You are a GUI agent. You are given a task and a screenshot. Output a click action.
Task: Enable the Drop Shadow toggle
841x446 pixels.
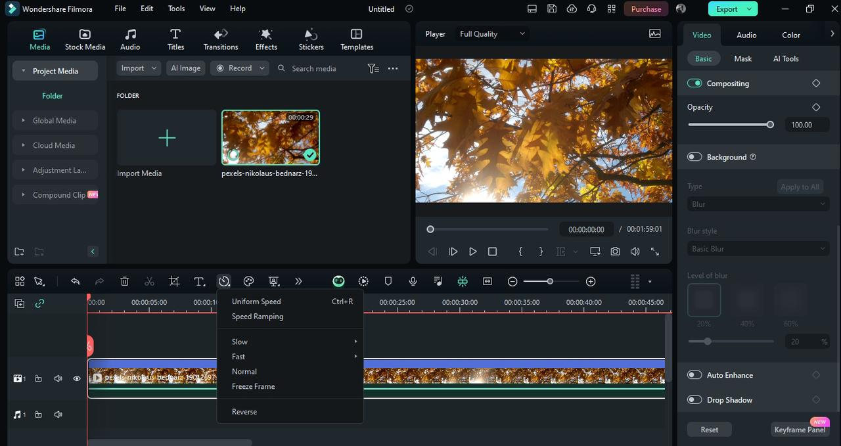pos(694,400)
